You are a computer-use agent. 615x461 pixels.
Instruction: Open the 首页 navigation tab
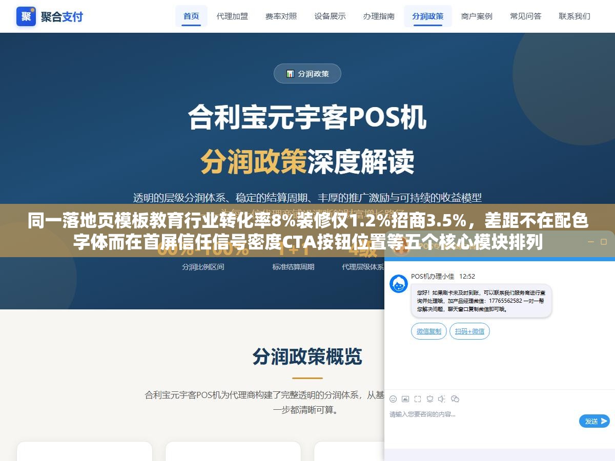tap(191, 16)
